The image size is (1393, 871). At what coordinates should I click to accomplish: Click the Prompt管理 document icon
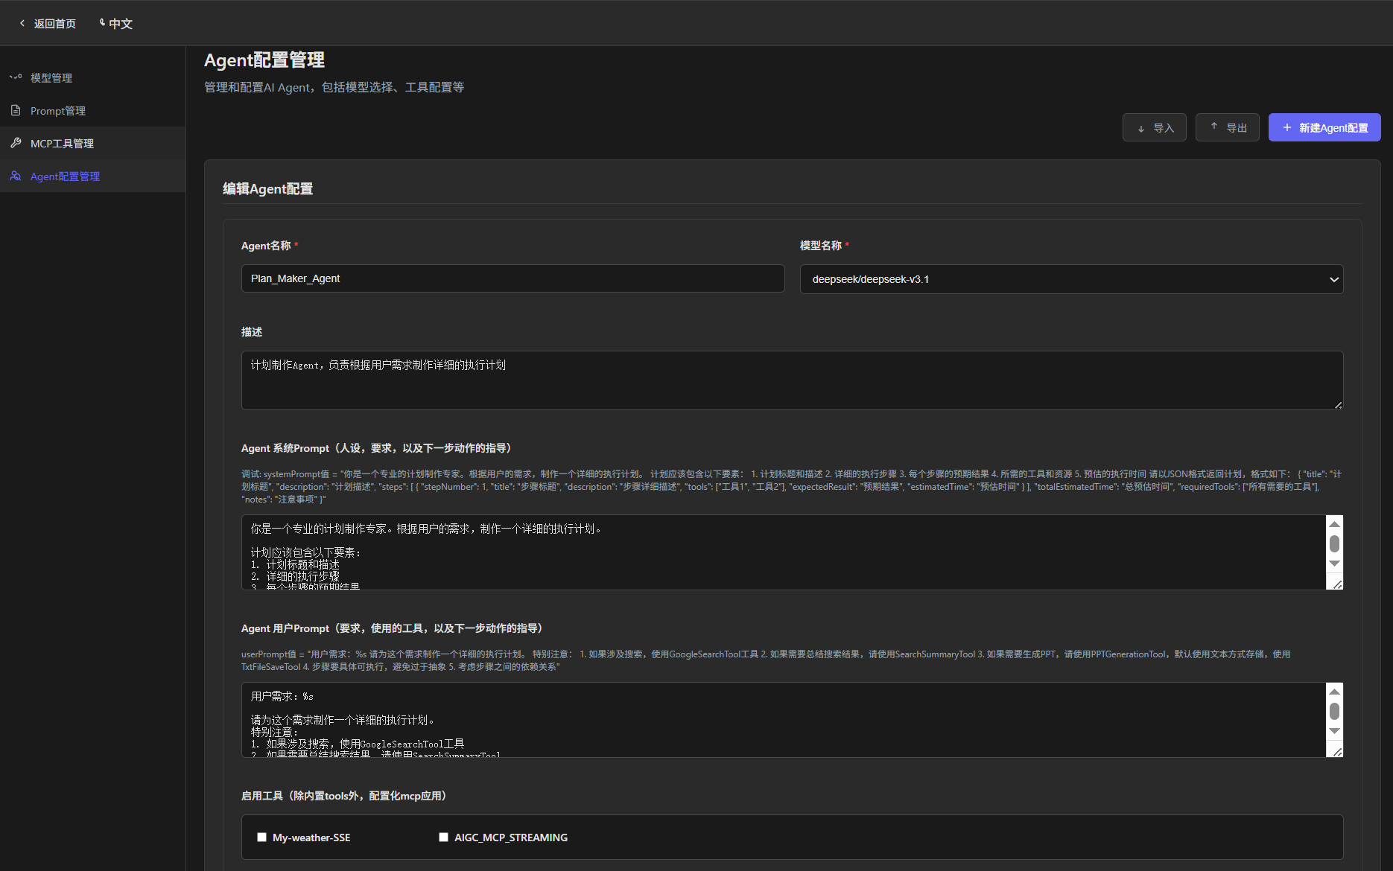[16, 110]
